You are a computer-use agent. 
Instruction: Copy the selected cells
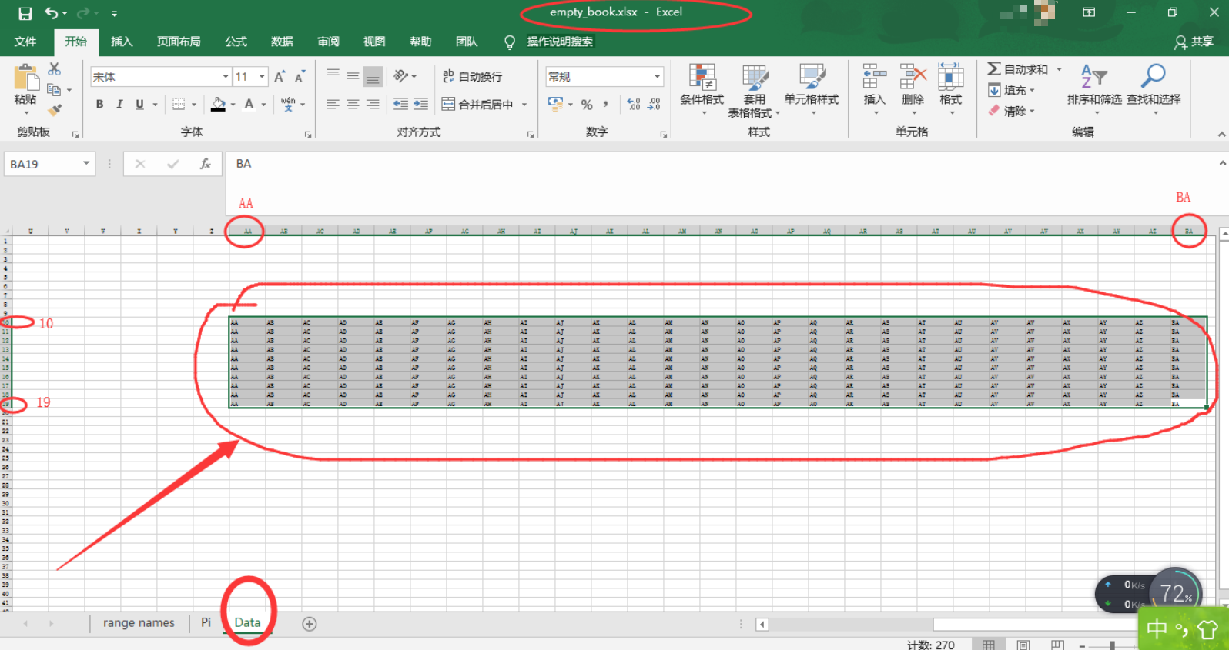(54, 90)
